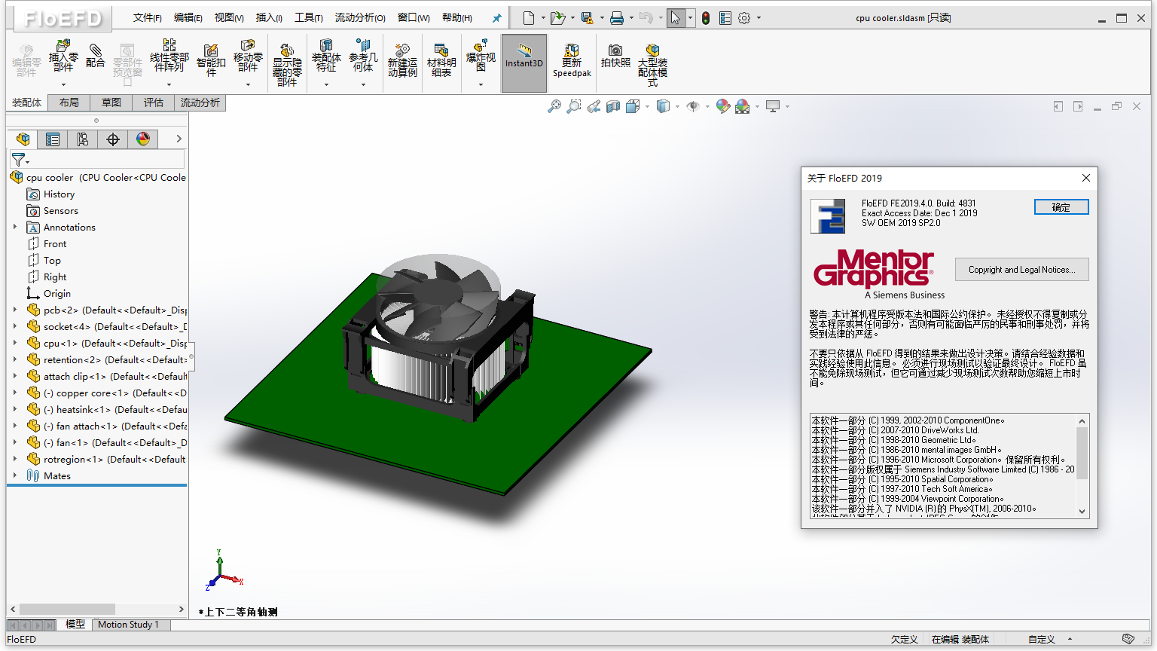1157x651 pixels.
Task: Enable 大型装配体模式 large assembly mode
Action: pyautogui.click(x=652, y=65)
